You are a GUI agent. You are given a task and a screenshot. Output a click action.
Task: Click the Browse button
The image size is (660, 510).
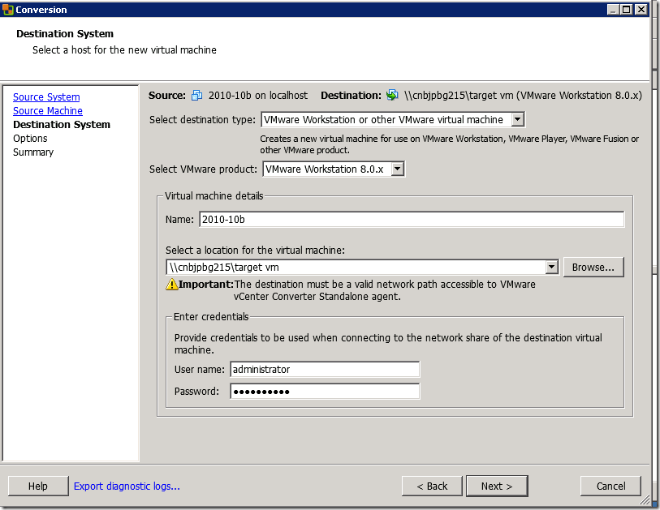point(593,267)
